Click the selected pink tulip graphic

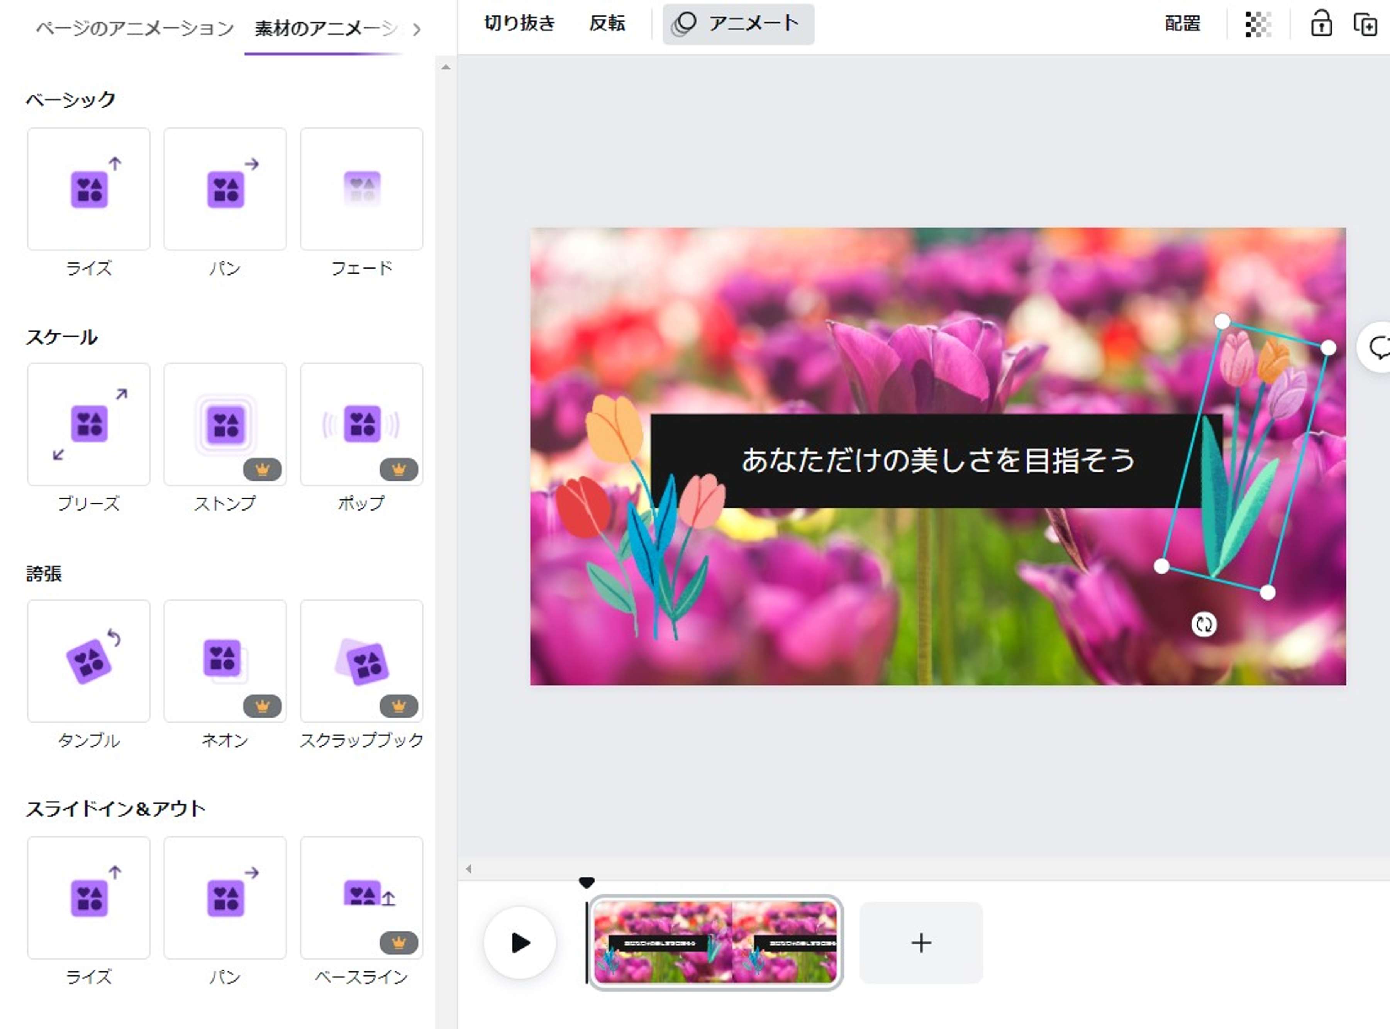point(1245,457)
